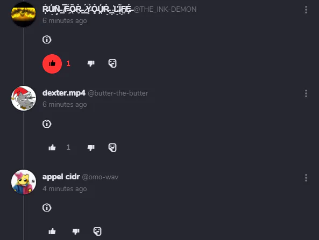Open dexter.mp4 Santa hat avatar
Image resolution: width=319 pixels, height=240 pixels.
pyautogui.click(x=24, y=98)
